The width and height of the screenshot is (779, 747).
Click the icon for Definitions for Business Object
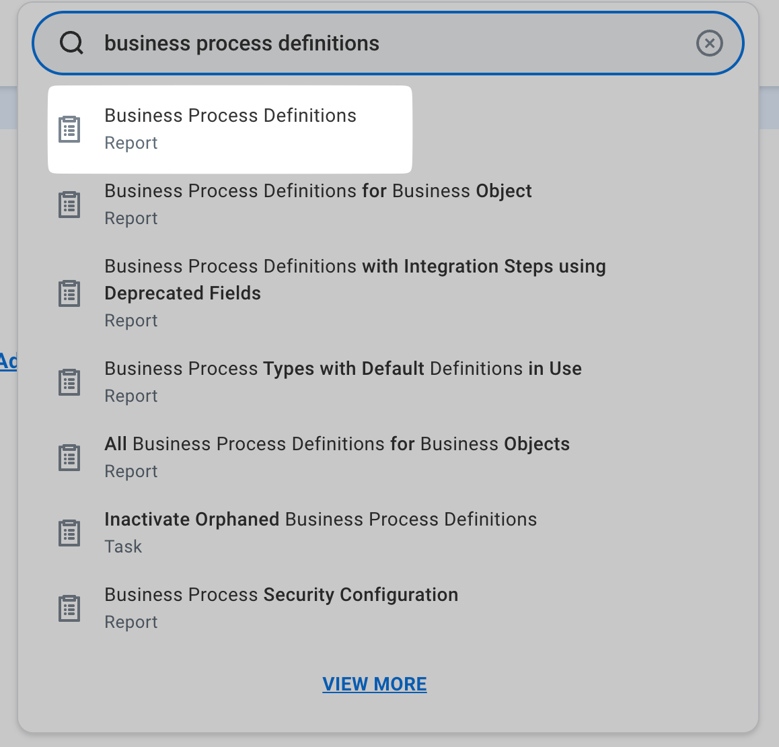click(x=69, y=205)
